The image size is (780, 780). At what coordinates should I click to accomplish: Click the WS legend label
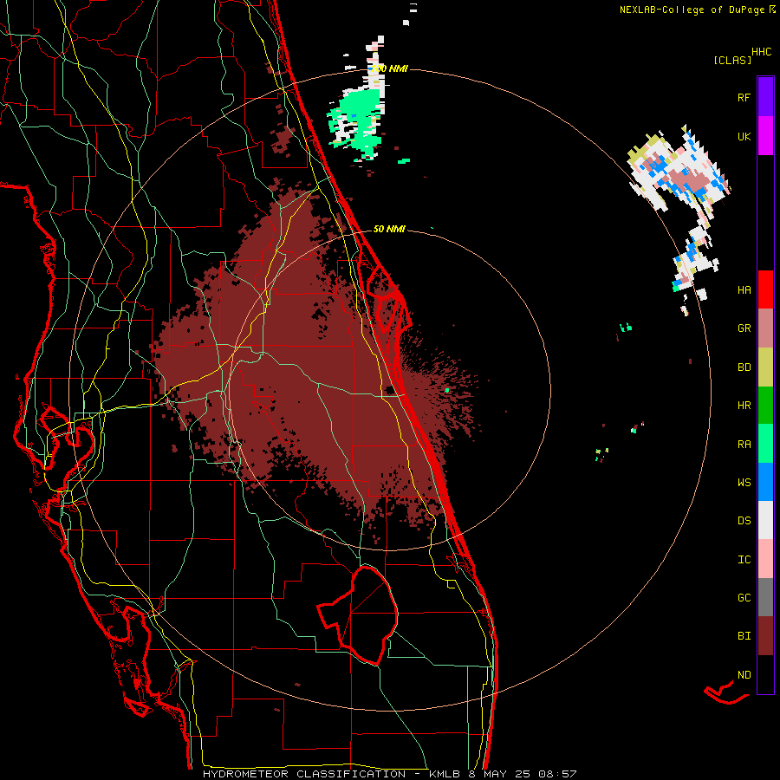744,483
